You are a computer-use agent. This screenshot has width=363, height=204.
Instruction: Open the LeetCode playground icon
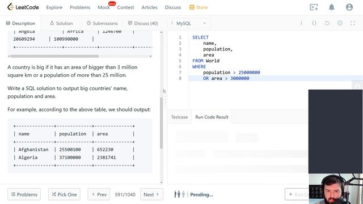pos(314,7)
